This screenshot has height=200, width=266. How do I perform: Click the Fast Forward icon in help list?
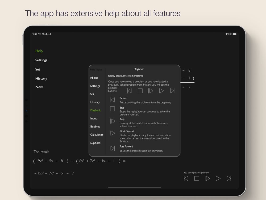click(113, 148)
